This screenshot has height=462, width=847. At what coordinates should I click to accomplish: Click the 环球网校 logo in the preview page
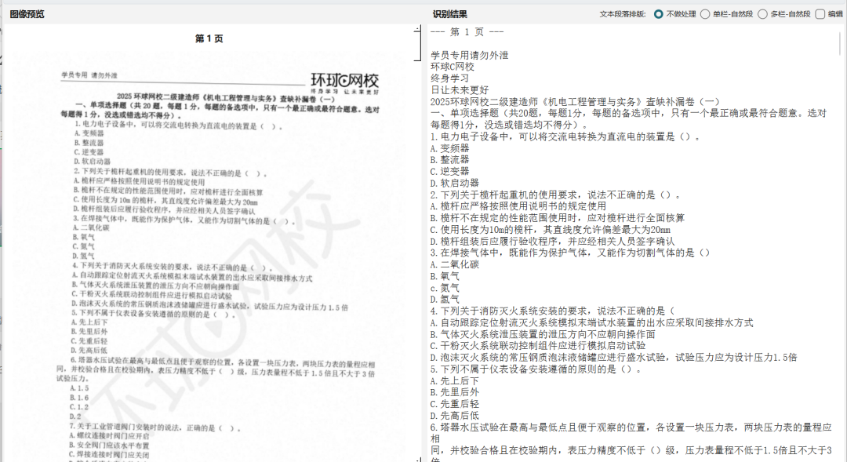click(344, 82)
